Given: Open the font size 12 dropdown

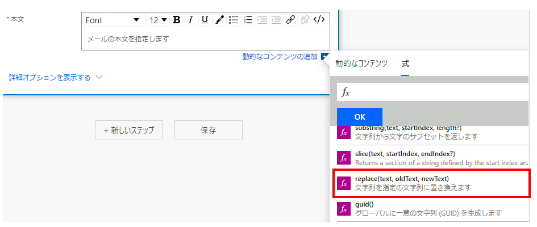Looking at the screenshot, I should 158,20.
